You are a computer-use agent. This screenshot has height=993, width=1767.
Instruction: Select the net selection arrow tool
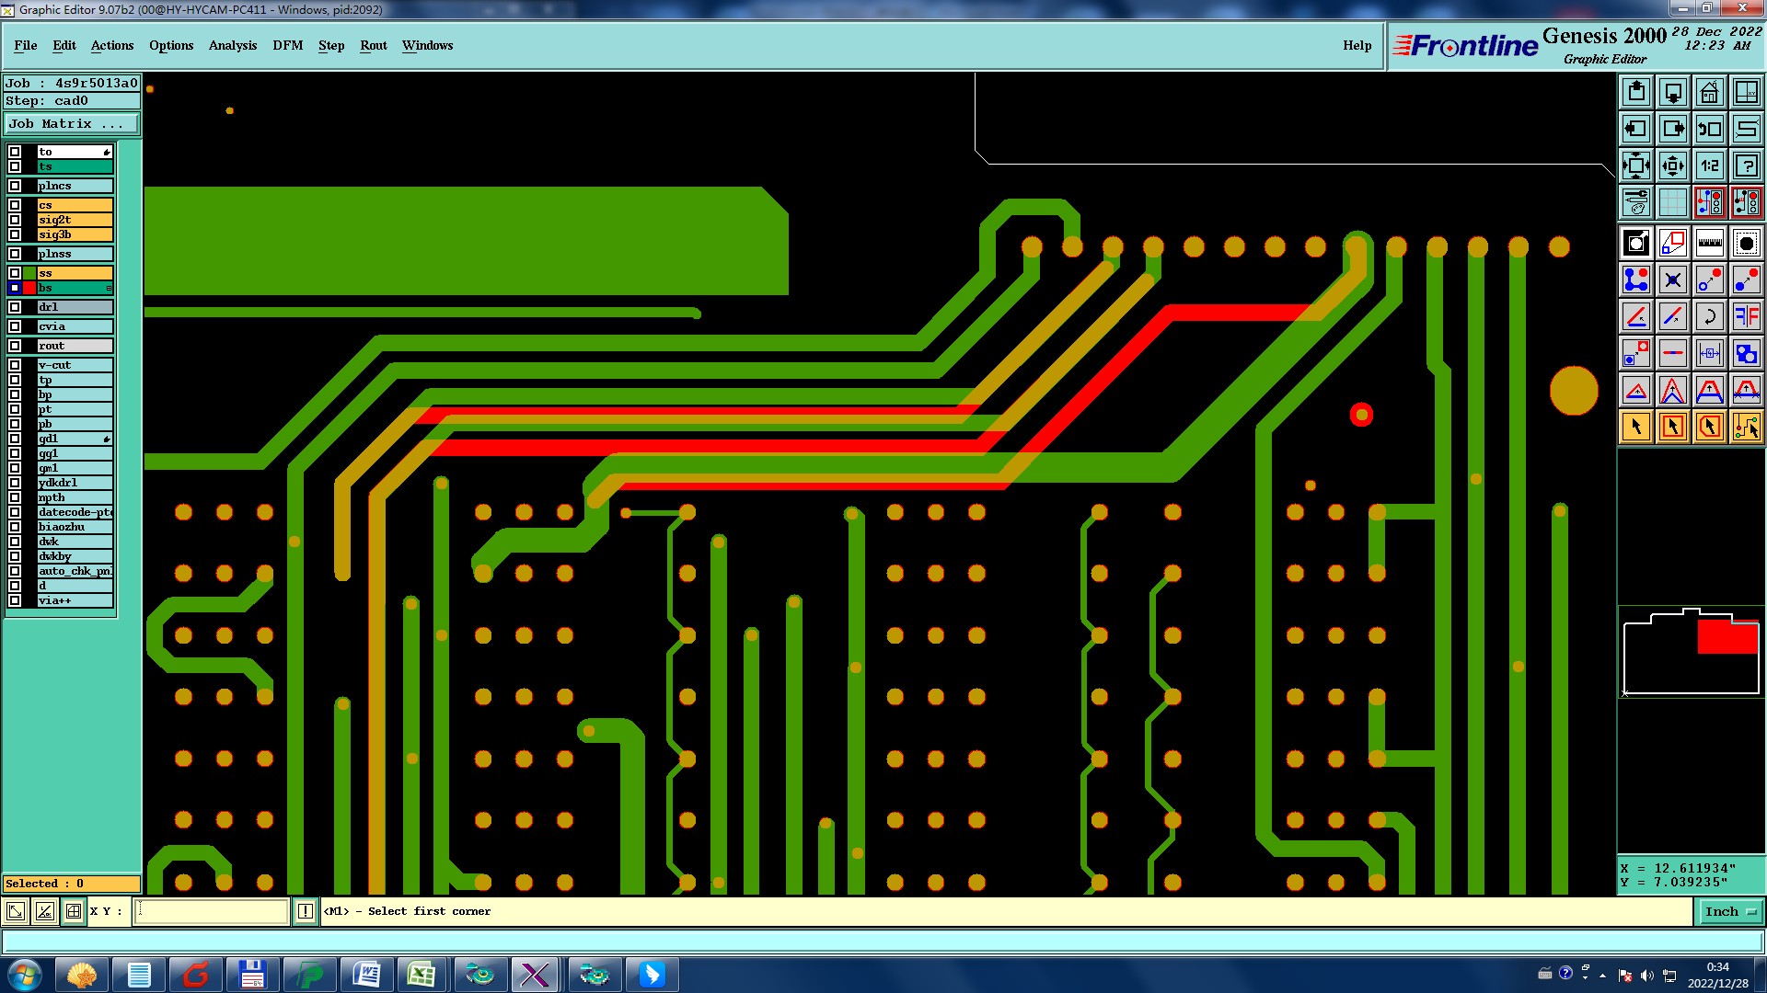(x=1746, y=427)
